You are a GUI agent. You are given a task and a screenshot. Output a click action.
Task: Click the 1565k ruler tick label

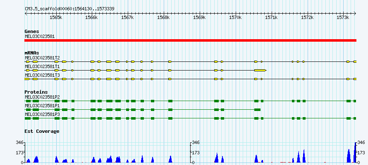57,18
